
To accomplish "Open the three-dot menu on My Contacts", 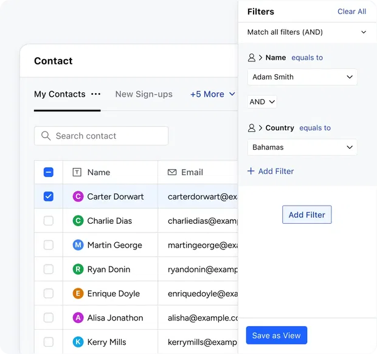I will tap(95, 94).
